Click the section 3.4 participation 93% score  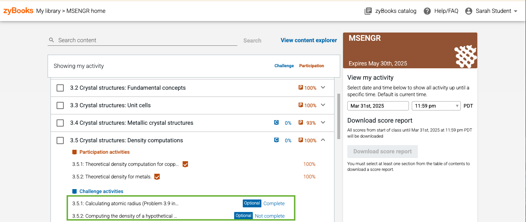[311, 123]
